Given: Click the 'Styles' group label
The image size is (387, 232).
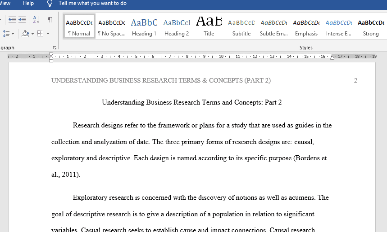Looking at the screenshot, I should point(306,48).
